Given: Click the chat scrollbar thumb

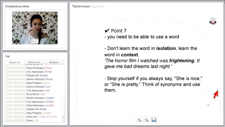Looking at the screenshot, I should tap(63, 107).
